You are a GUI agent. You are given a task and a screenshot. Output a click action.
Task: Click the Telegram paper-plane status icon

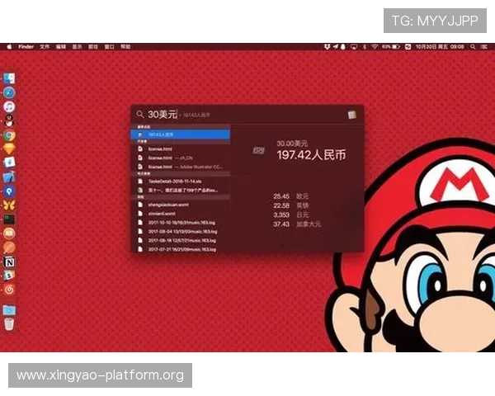(x=335, y=47)
